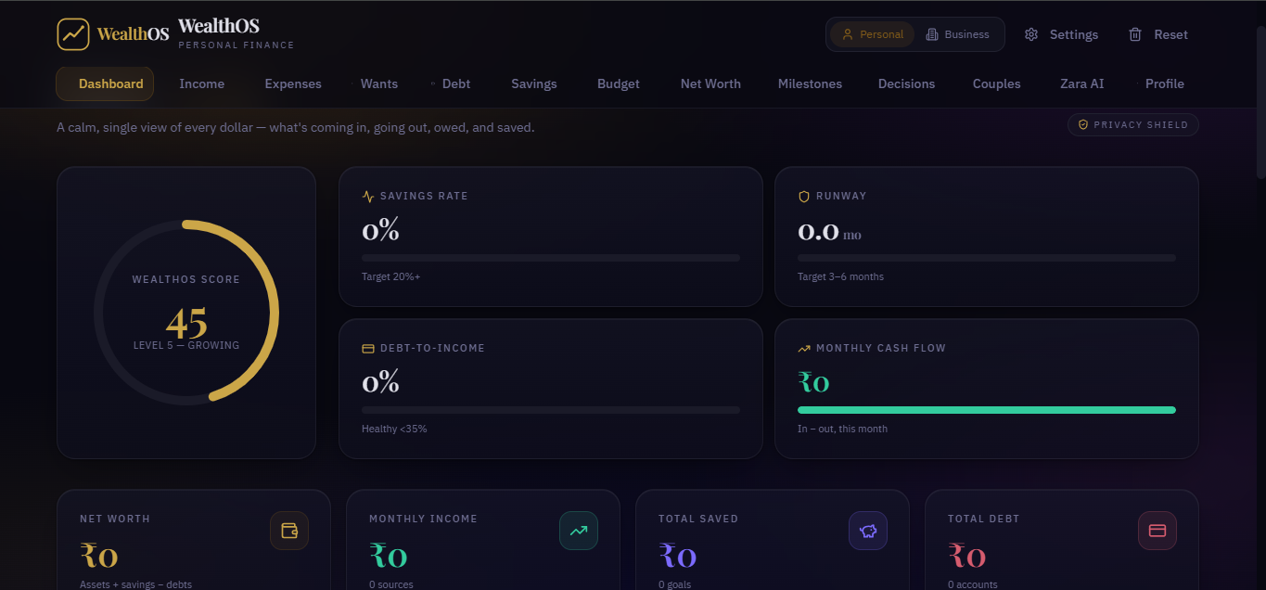Click the 'In – out, this month' text
Screen dimensions: 1266x590
[x=842, y=429]
